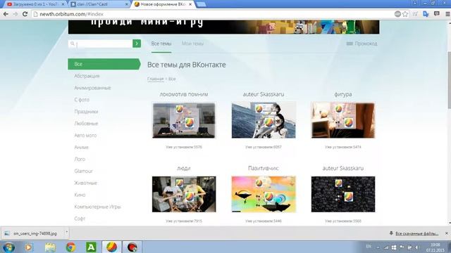
Task: Select the Лого category
Action: click(x=80, y=160)
